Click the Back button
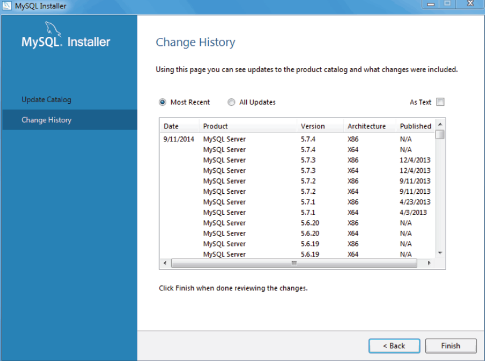 point(394,346)
